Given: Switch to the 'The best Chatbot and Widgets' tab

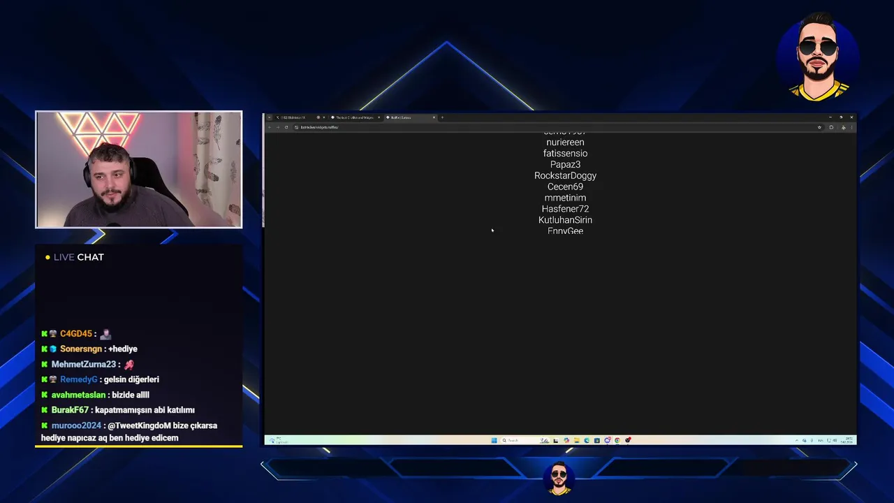Looking at the screenshot, I should (355, 117).
